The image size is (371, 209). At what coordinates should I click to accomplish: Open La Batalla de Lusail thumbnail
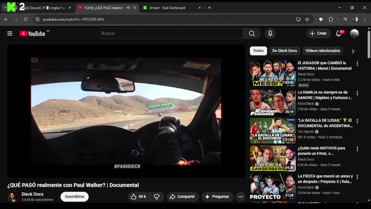273,131
